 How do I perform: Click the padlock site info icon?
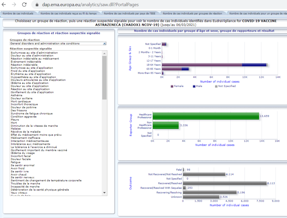pyautogui.click(x=37, y=5)
